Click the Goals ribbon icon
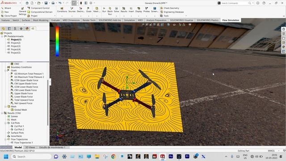The height and width of the screenshot is (161, 286). [x=88, y=10]
